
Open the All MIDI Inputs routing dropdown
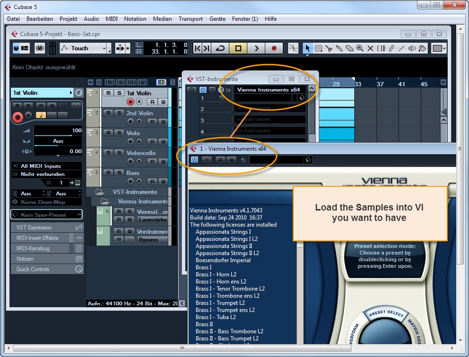[46, 166]
